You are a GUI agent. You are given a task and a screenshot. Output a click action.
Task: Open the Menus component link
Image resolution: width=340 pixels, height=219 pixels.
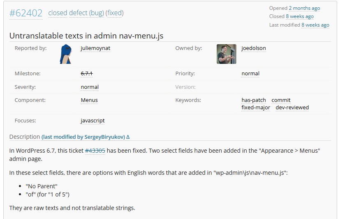click(x=89, y=100)
